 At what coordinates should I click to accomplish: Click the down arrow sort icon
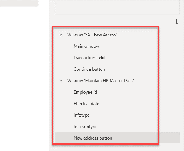point(176,22)
